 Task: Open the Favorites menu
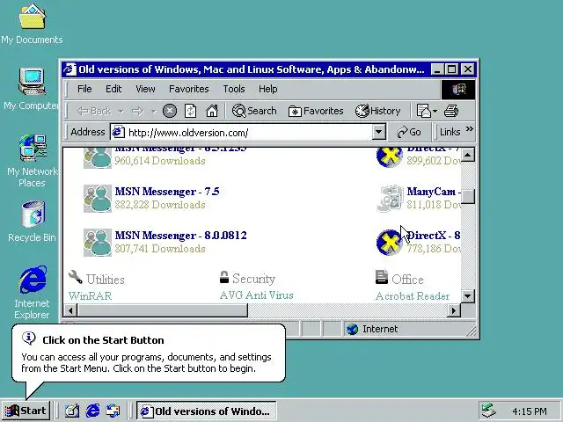pyautogui.click(x=188, y=89)
